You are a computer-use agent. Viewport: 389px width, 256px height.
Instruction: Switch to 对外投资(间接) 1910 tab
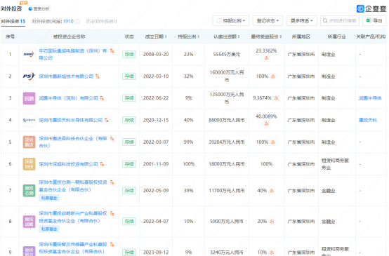(53, 21)
